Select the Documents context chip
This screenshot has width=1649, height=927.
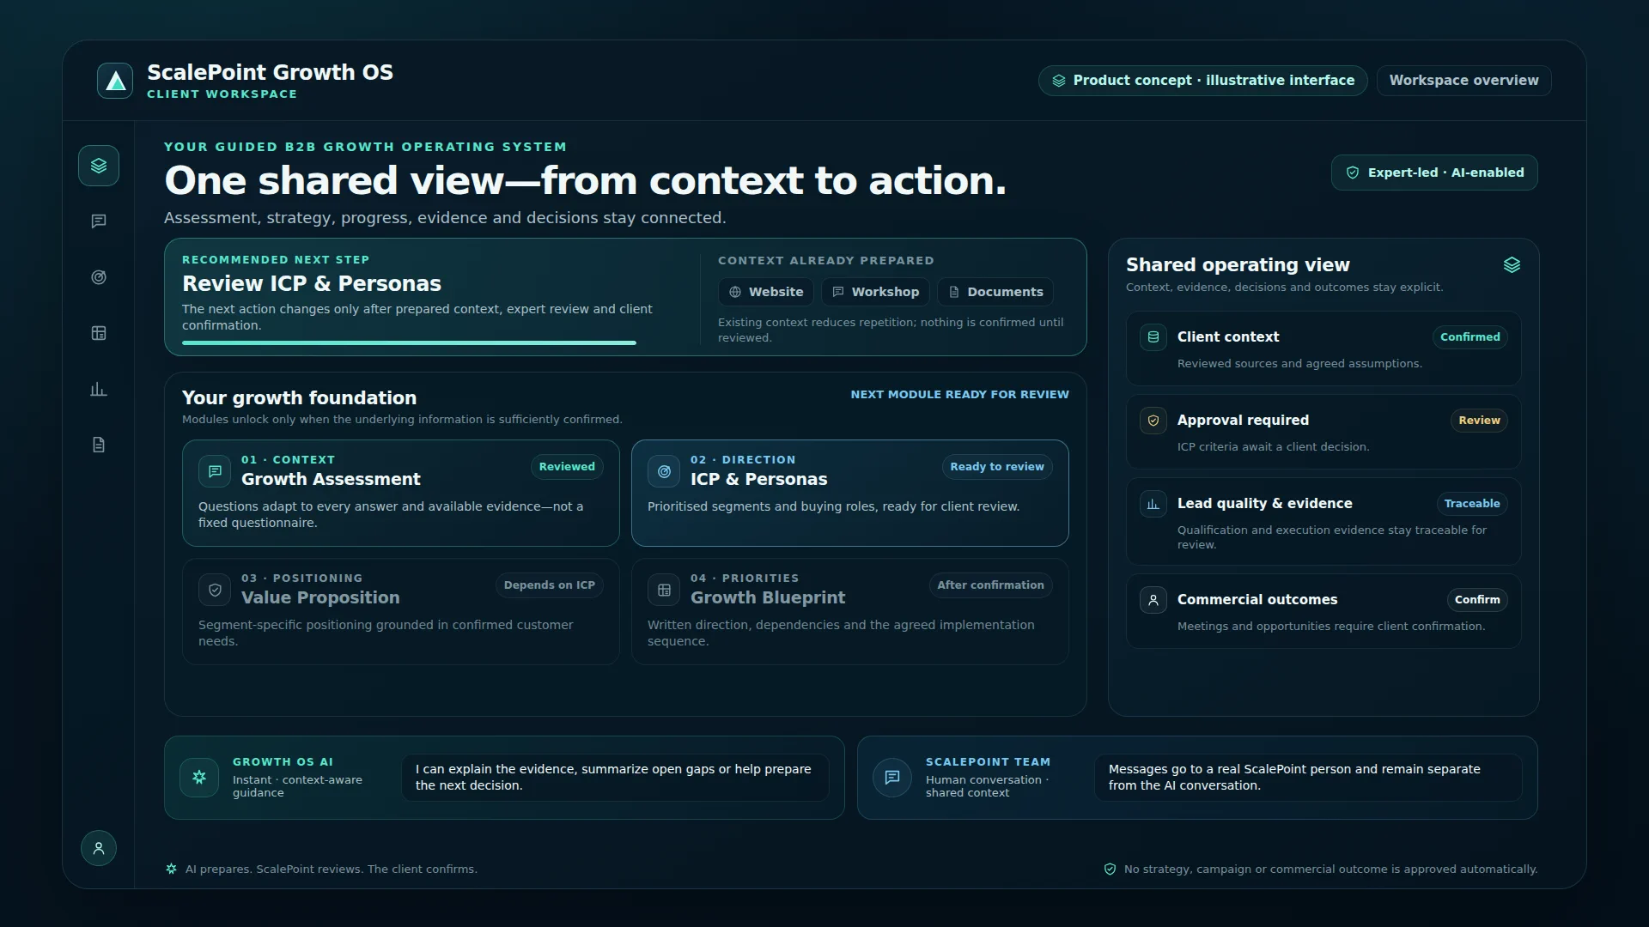tap(995, 292)
